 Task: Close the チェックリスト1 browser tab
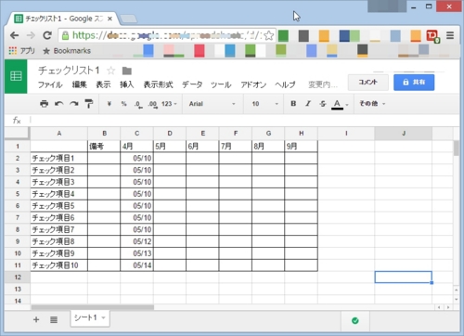click(x=110, y=19)
